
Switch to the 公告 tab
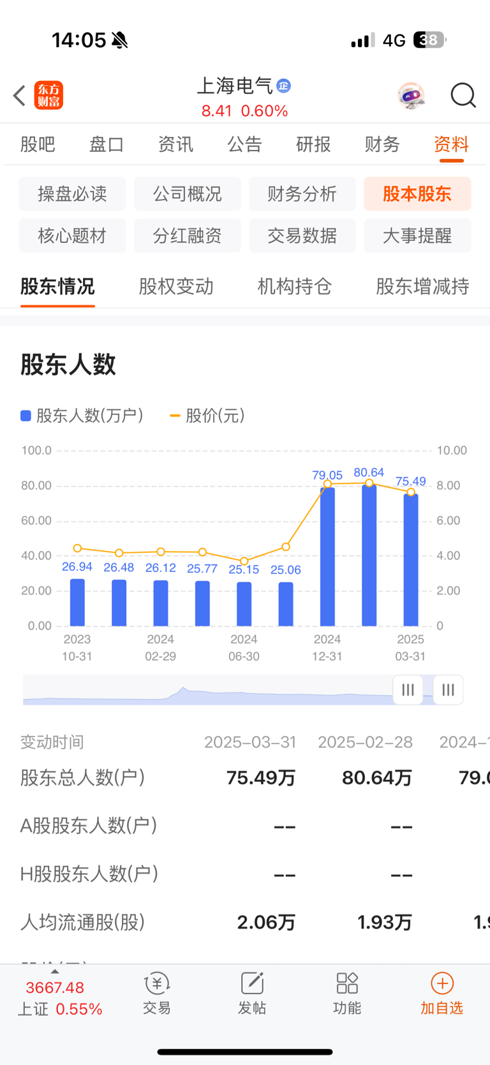[244, 145]
